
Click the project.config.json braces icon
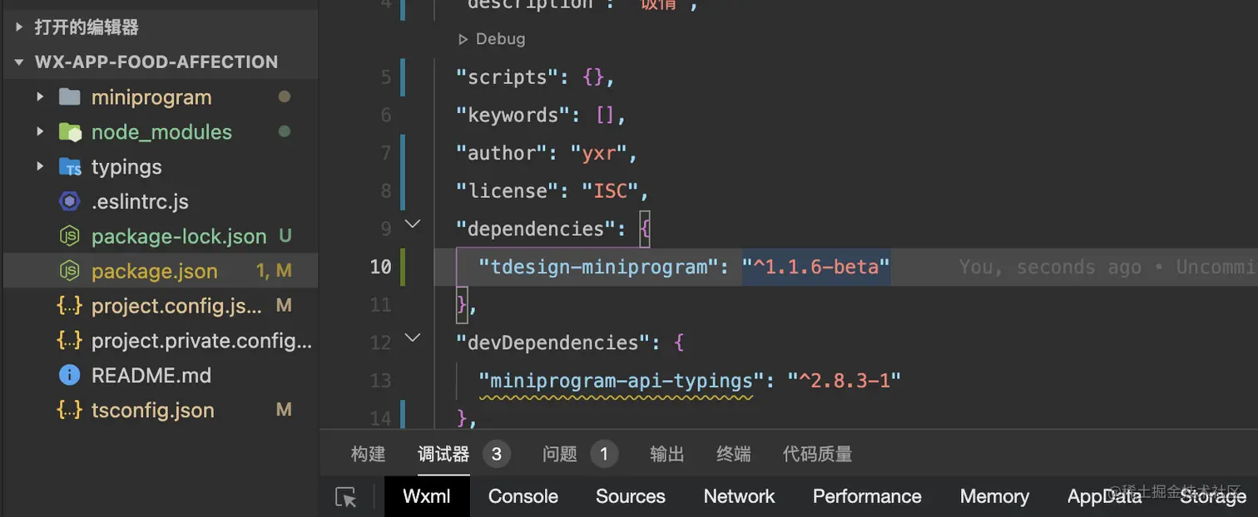pyautogui.click(x=69, y=306)
